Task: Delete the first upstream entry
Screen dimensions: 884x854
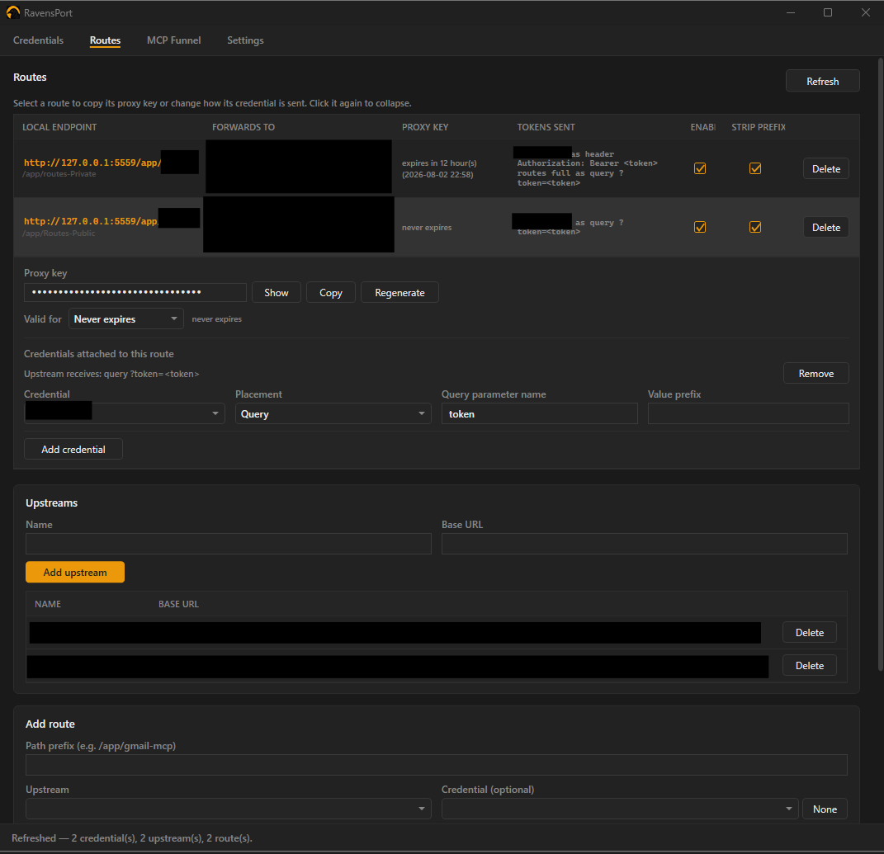Action: [810, 633]
